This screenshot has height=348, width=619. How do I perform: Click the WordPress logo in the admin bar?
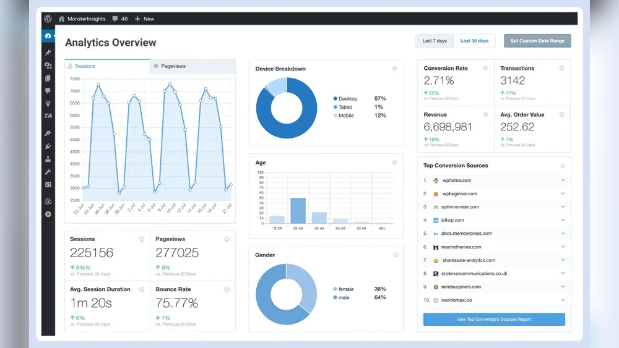(48, 19)
